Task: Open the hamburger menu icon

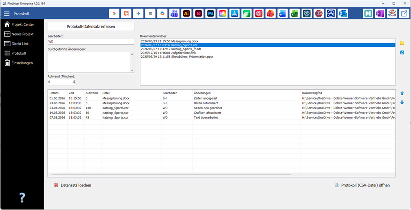Action: (x=7, y=14)
